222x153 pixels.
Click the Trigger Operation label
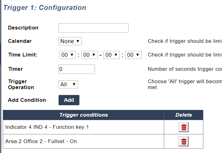[x=21, y=84]
